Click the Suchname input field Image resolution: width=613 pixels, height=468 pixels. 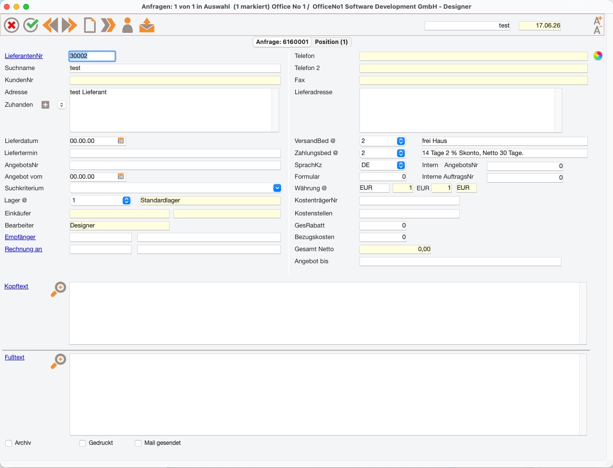175,68
